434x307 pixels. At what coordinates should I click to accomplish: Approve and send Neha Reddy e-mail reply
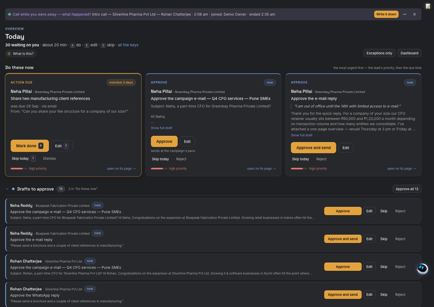(343, 239)
